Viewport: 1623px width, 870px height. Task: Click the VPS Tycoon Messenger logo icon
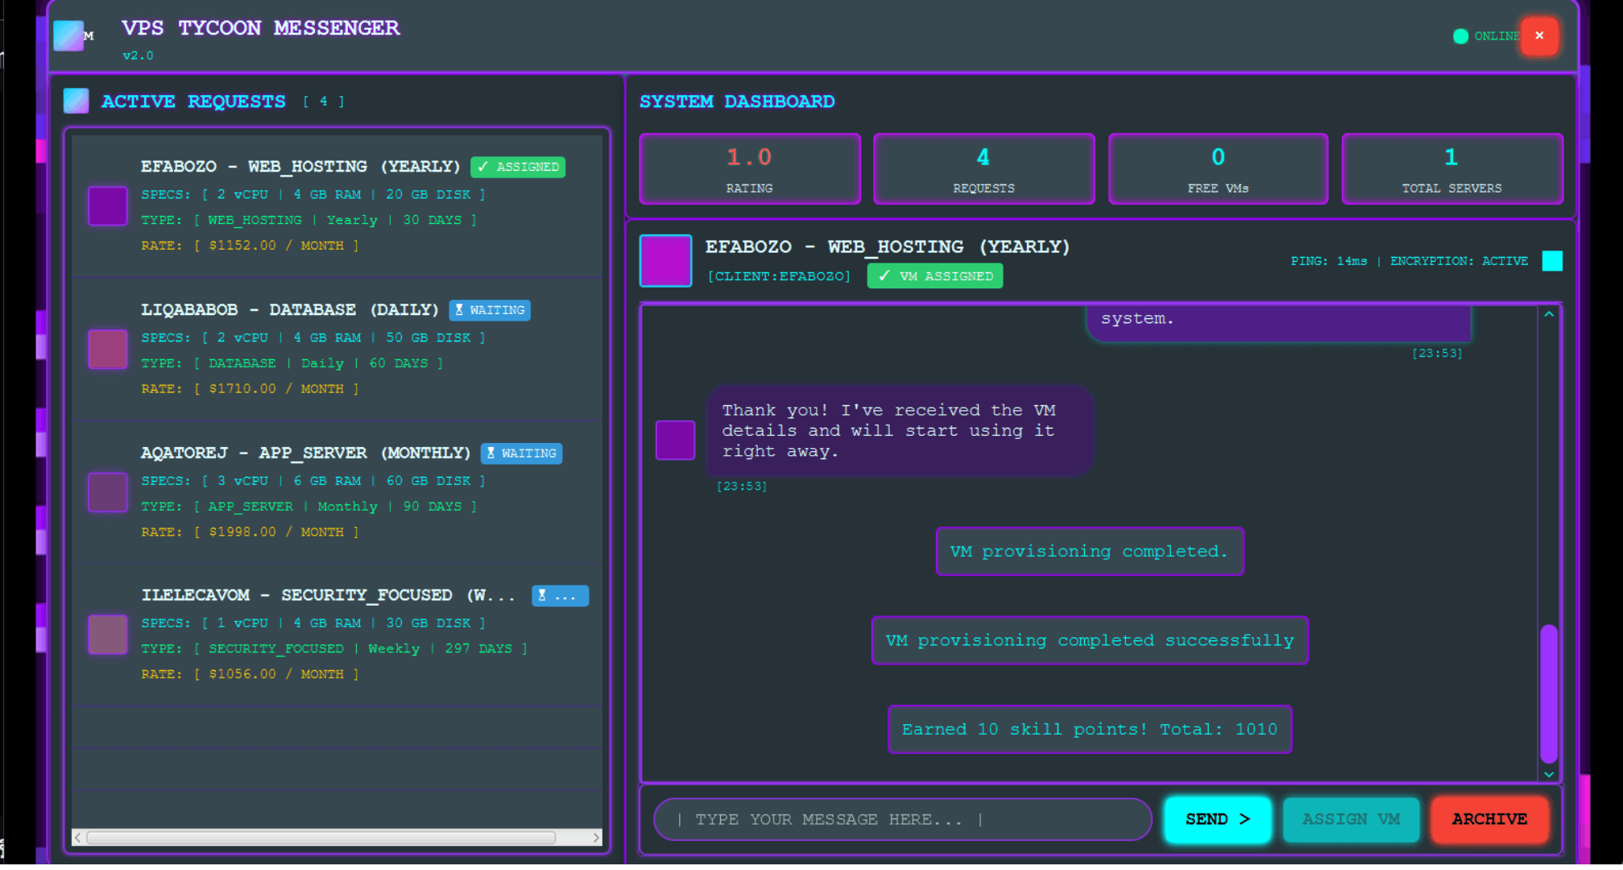(x=68, y=35)
